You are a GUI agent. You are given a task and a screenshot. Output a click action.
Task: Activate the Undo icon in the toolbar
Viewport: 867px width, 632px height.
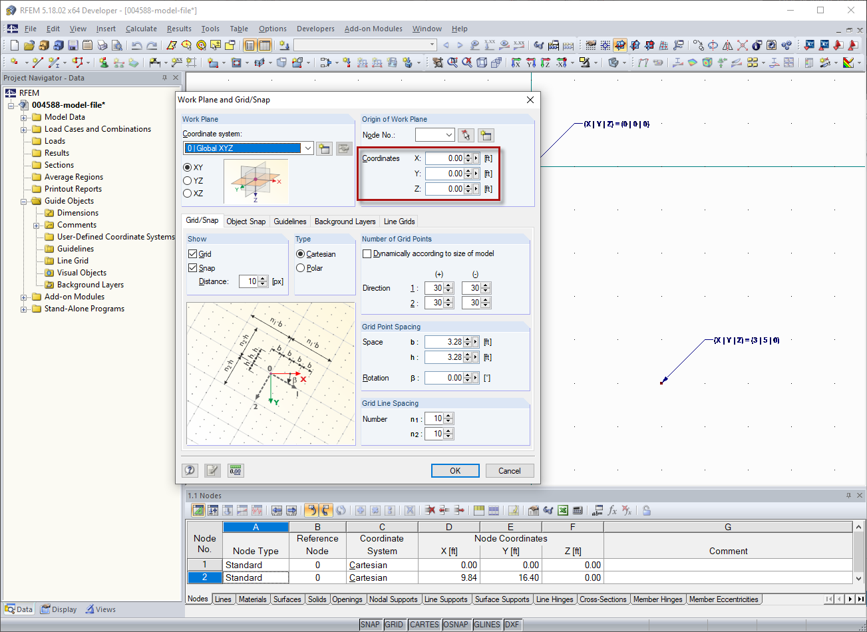(x=138, y=45)
